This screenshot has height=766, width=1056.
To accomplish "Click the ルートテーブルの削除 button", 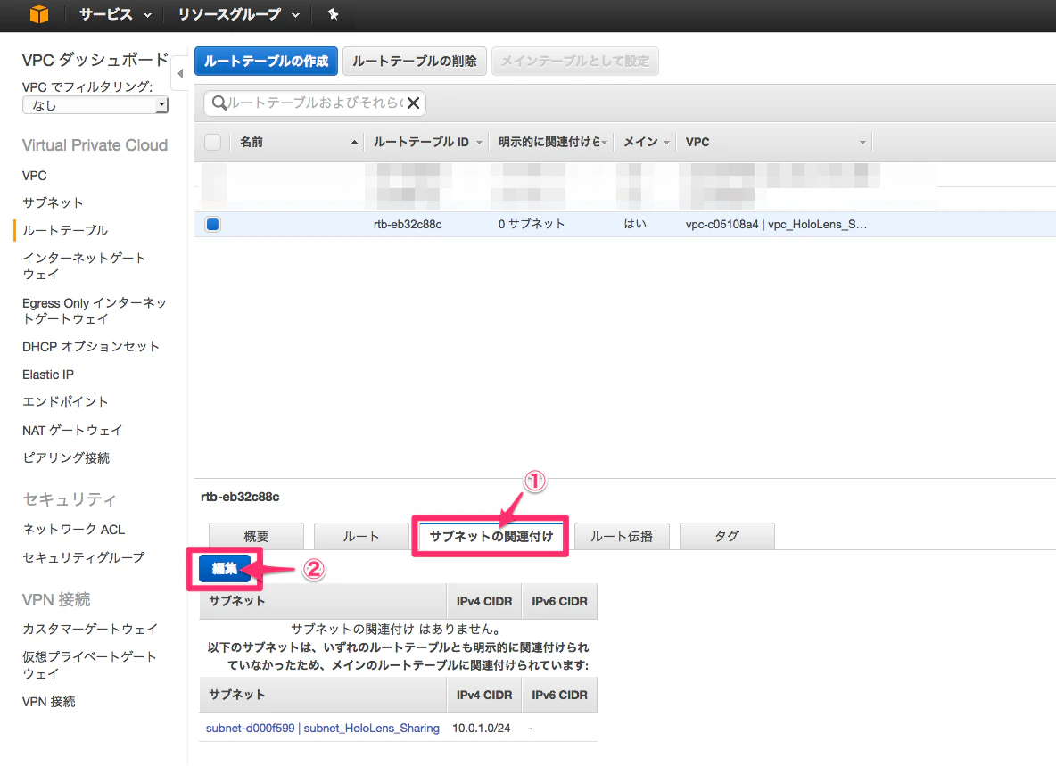I will (x=414, y=62).
